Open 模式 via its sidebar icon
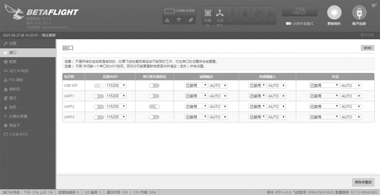The width and height of the screenshot is (380, 195). 6,98
